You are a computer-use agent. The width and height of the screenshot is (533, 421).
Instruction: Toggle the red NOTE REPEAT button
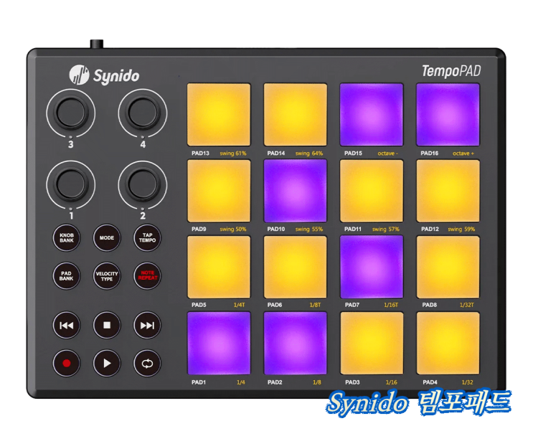[x=147, y=275]
